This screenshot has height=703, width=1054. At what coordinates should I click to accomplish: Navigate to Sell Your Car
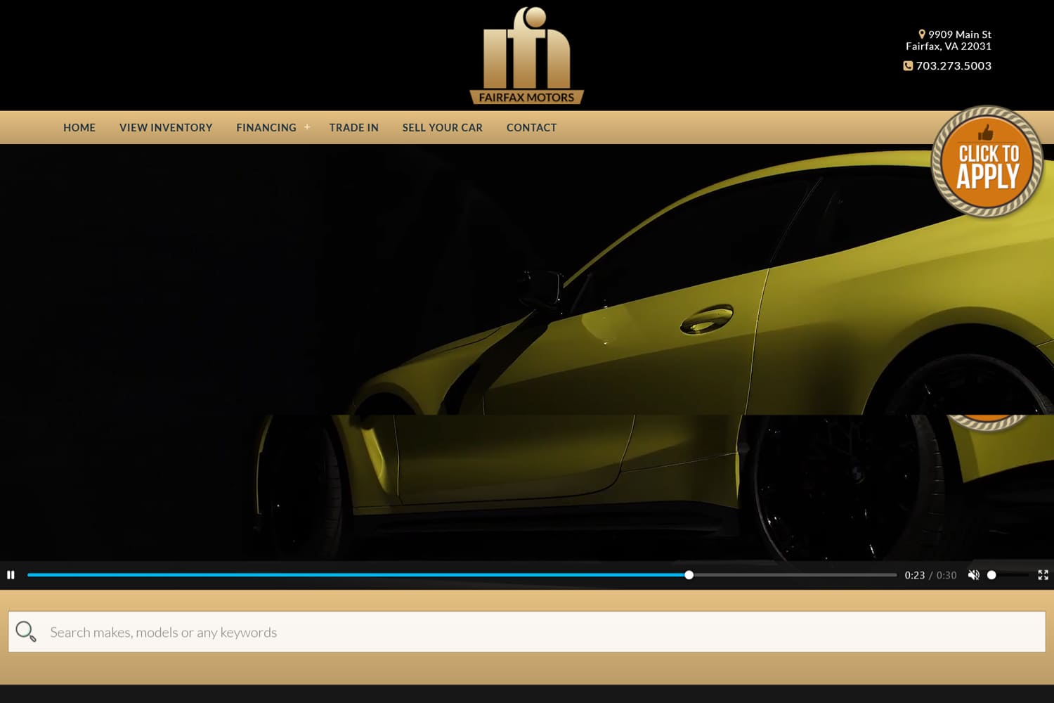point(442,127)
